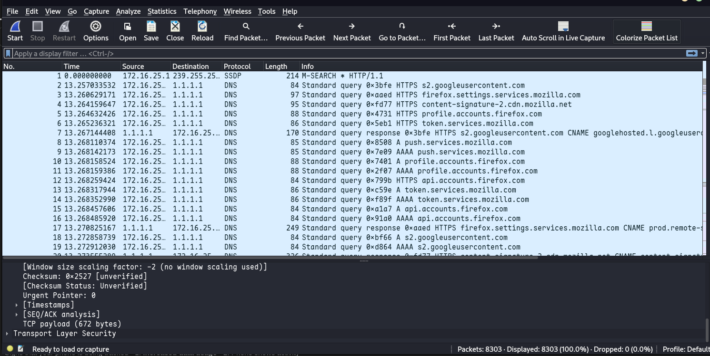Open display filter history dropdown
Viewport: 710px width, 356px height.
pos(703,53)
